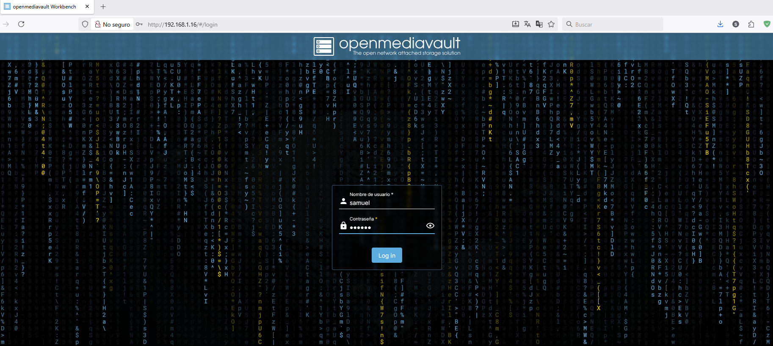The width and height of the screenshot is (773, 346).
Task: Open the extensions puzzle-piece menu
Action: pos(751,24)
